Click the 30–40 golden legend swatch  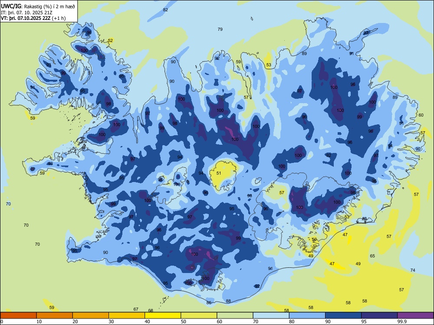point(127,315)
